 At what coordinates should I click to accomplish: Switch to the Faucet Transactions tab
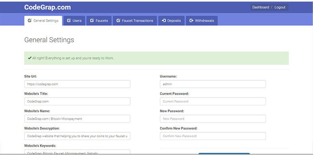(x=135, y=21)
